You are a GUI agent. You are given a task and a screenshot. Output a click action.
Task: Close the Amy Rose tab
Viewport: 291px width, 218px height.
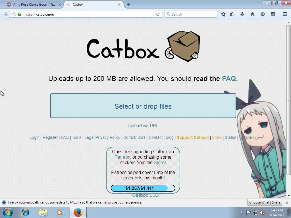pos(60,5)
